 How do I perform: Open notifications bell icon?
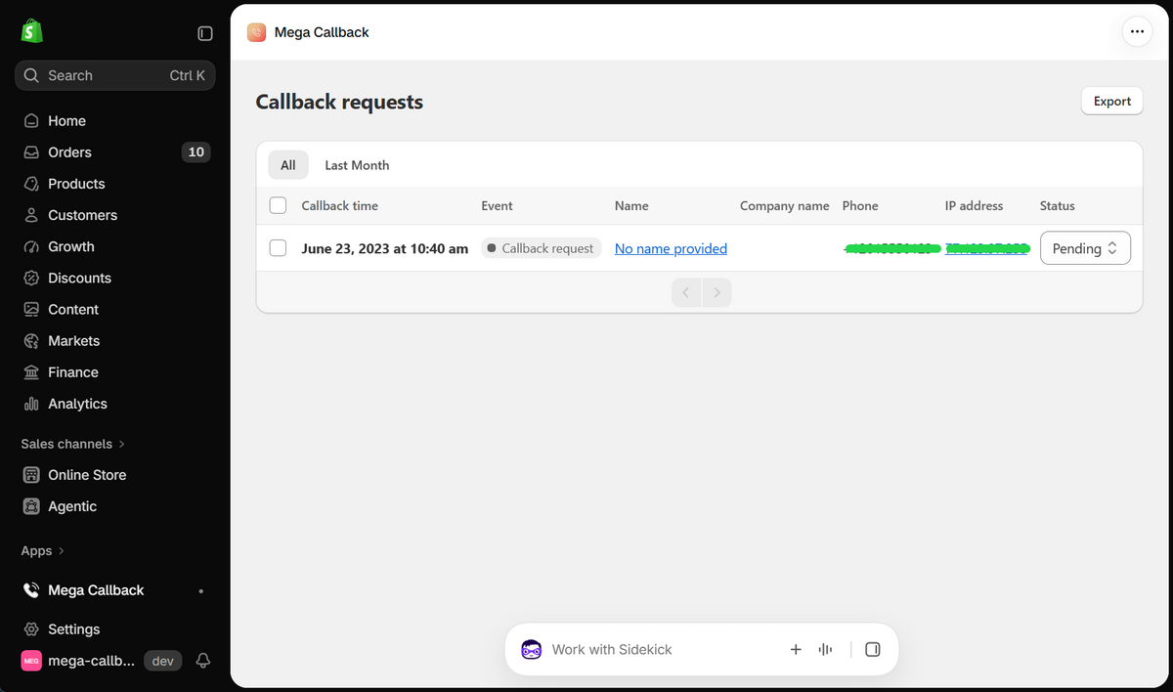[x=203, y=661]
